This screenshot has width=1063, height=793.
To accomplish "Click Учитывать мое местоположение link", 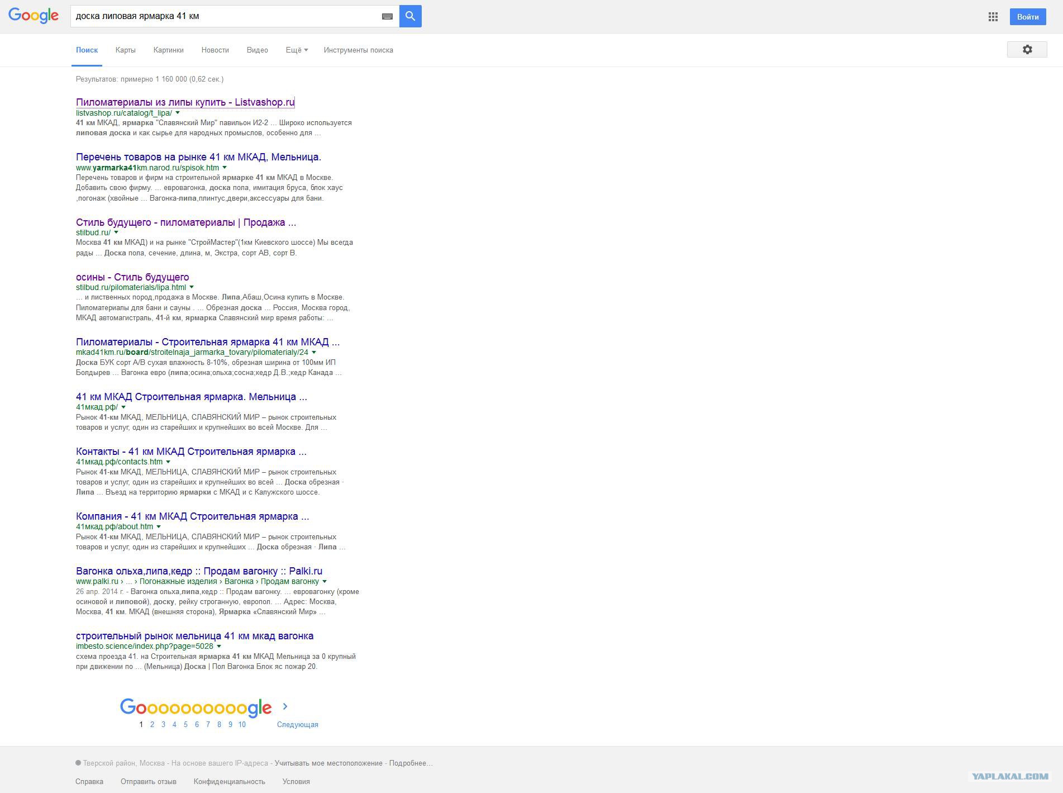I will 328,763.
